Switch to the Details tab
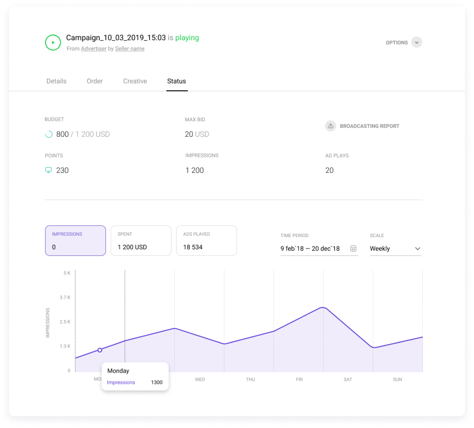The width and height of the screenshot is (474, 428). (x=56, y=81)
